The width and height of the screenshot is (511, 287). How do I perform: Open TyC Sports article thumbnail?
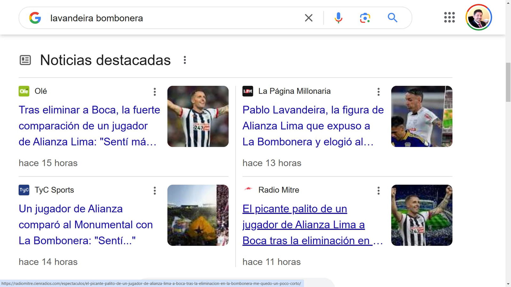(x=198, y=215)
